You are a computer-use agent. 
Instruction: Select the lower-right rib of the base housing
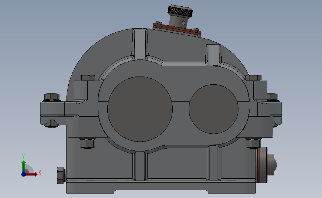click(213, 163)
